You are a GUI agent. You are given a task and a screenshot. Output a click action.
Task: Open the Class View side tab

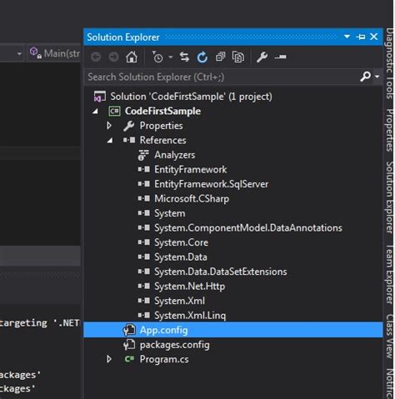[390, 337]
